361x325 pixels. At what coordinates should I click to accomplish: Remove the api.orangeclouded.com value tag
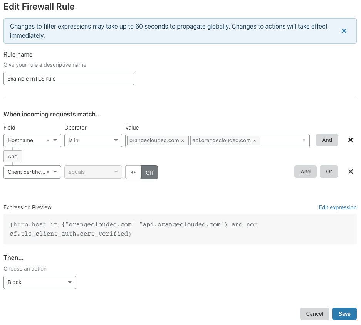coord(254,140)
